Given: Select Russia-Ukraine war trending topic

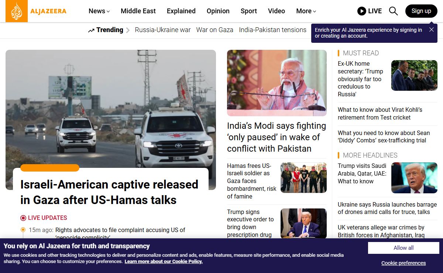Looking at the screenshot, I should click(x=163, y=30).
